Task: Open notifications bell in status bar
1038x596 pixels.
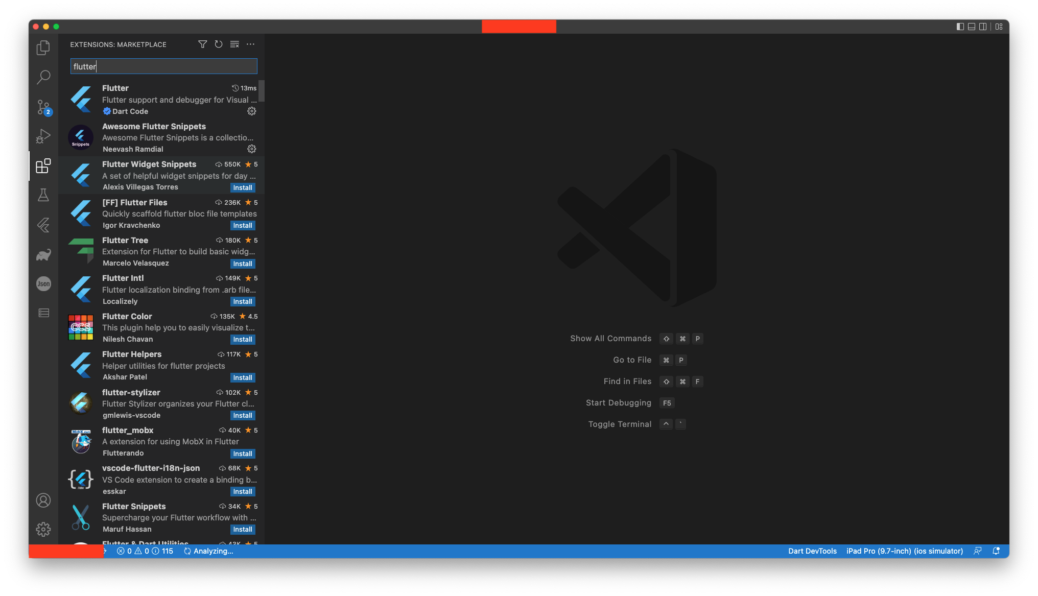Action: pyautogui.click(x=996, y=552)
